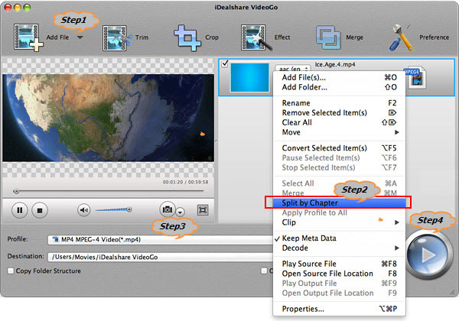Select Remove Selected Item(s)
Screen dimensions: 459x321
pos(339,112)
